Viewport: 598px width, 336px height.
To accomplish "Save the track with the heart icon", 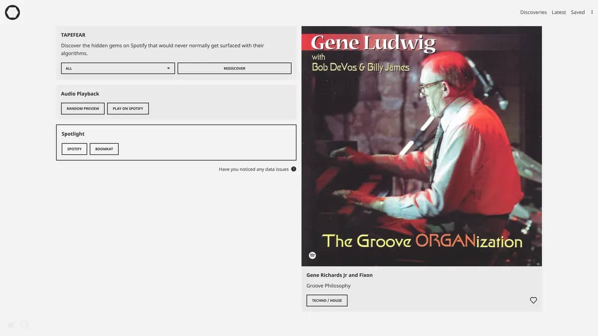I will pos(533,300).
